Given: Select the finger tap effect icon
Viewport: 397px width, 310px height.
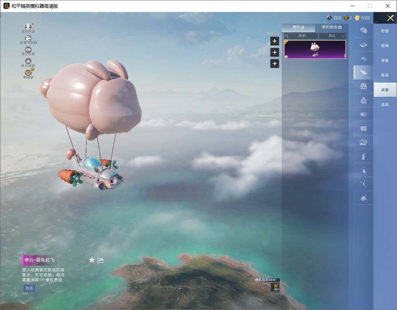Looking at the screenshot, I should click(x=363, y=170).
